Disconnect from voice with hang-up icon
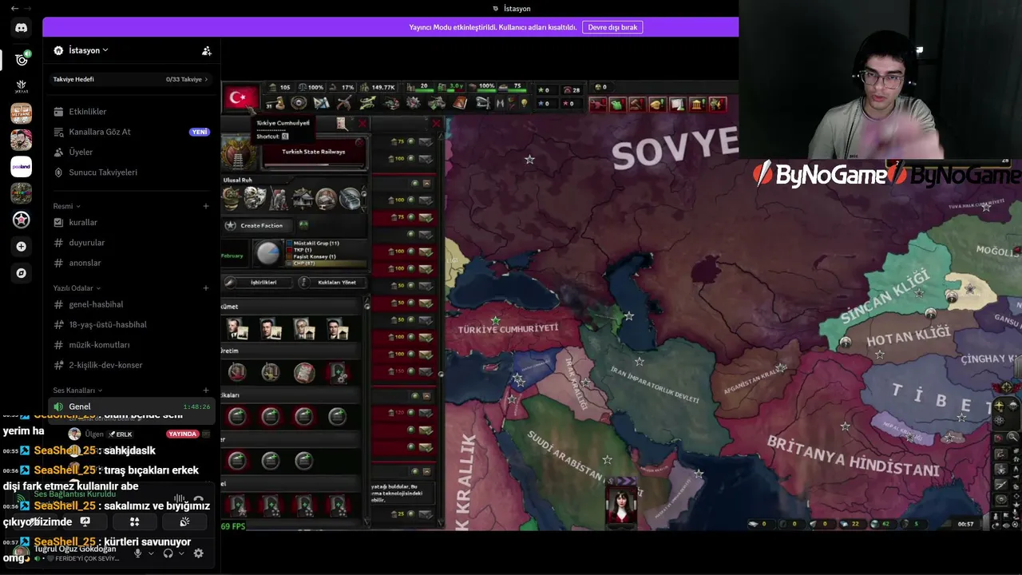This screenshot has height=575, width=1022. point(198,500)
